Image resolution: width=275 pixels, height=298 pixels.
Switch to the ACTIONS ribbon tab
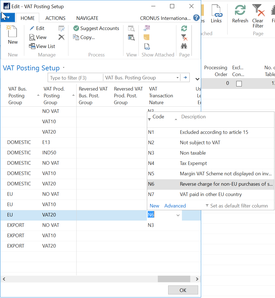point(55,18)
